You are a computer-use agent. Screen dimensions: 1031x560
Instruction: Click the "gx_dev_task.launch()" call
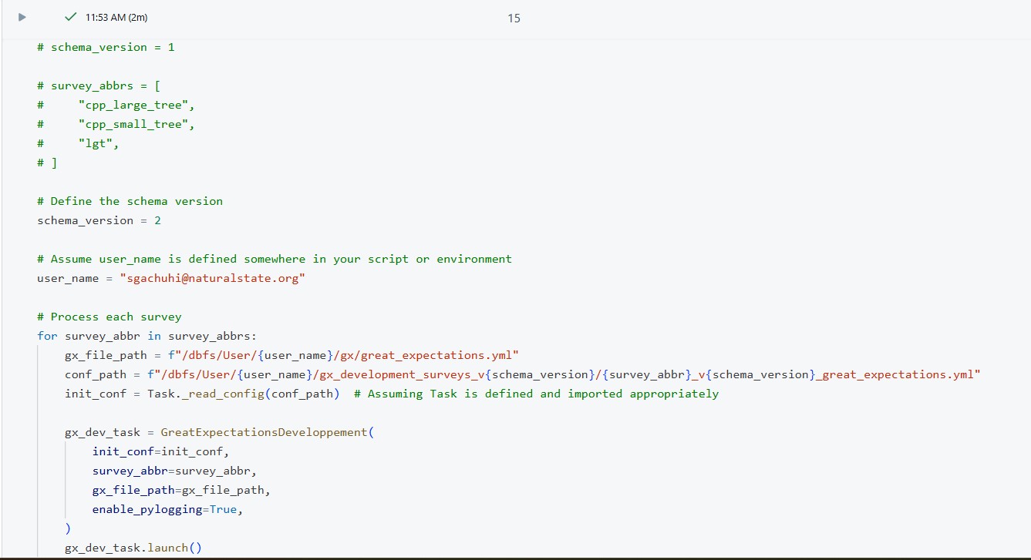tap(133, 548)
